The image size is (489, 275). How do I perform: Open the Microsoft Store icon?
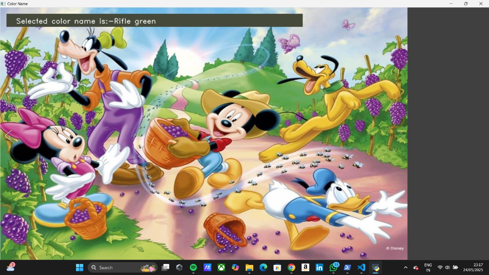click(277, 267)
